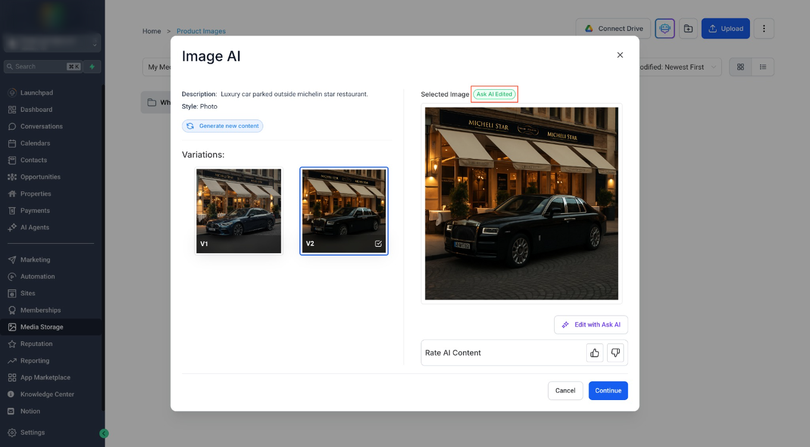The image size is (810, 447).
Task: Open the AI image generator icon button
Action: [x=665, y=29]
